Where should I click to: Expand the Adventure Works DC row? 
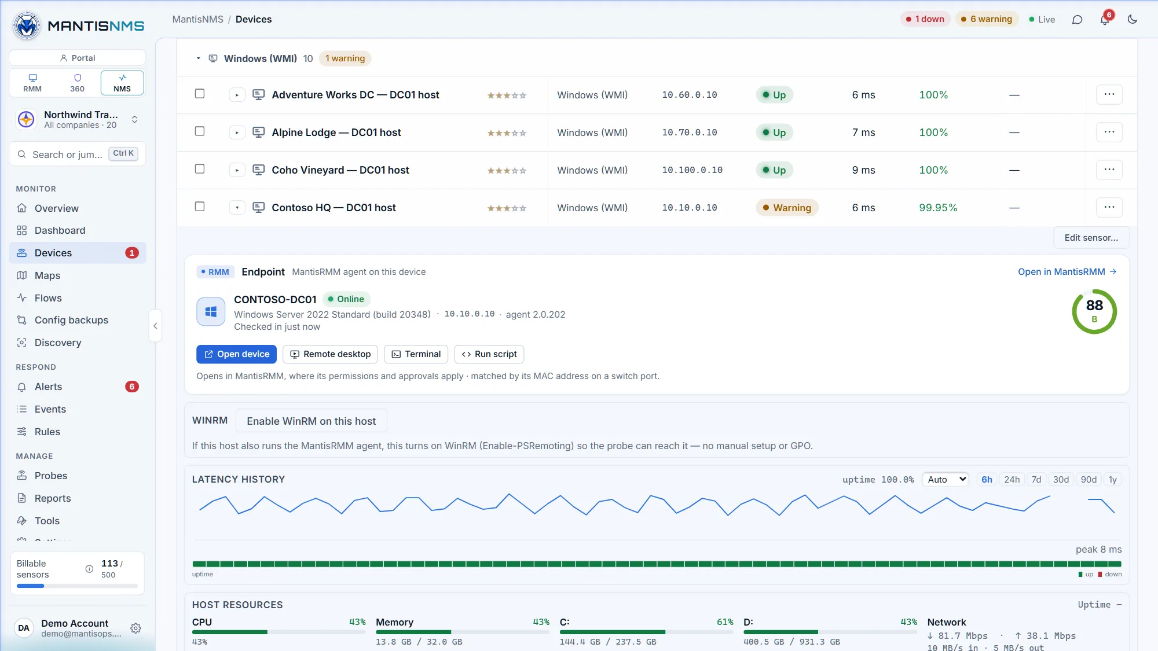237,95
